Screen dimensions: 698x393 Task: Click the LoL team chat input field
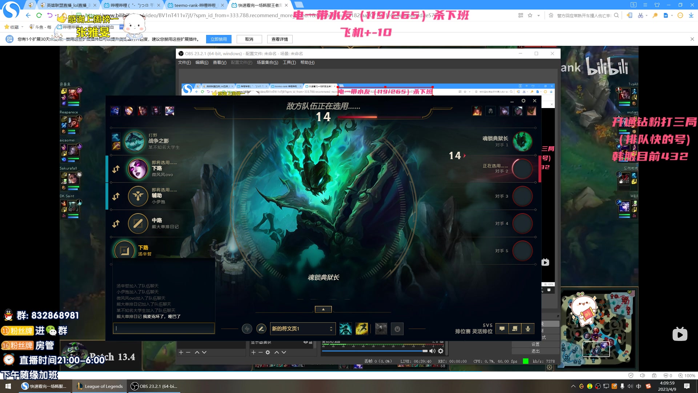pyautogui.click(x=164, y=328)
